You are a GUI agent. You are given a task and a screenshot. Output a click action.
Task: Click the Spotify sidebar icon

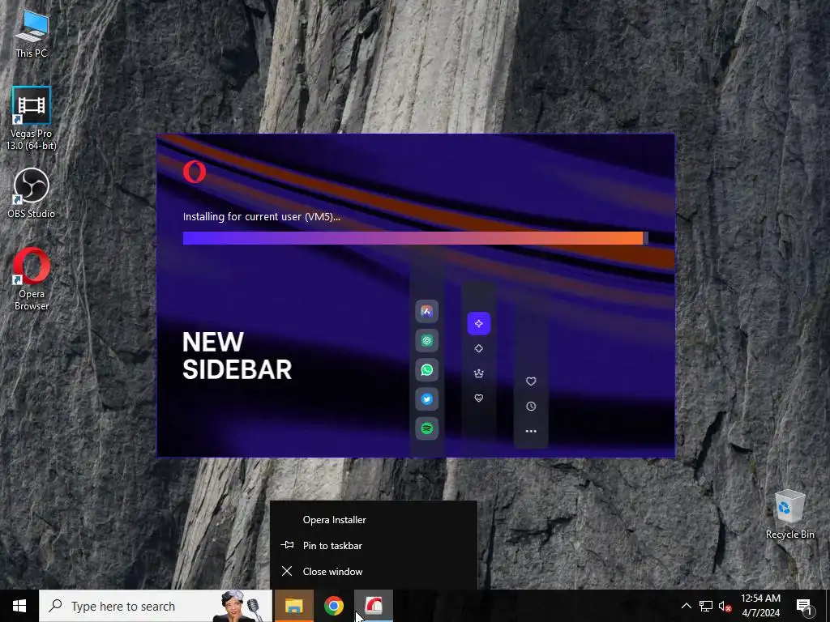[426, 428]
